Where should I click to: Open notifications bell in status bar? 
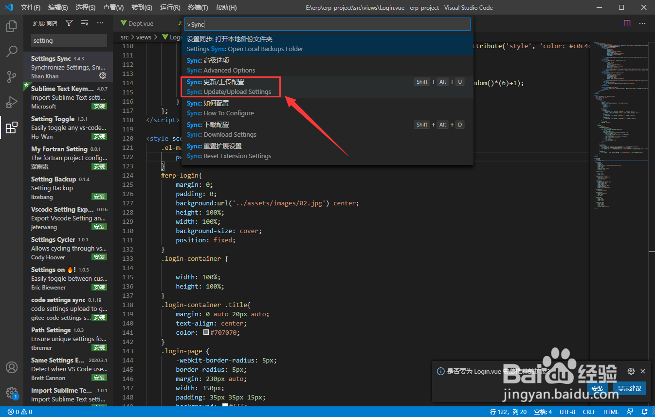click(645, 412)
